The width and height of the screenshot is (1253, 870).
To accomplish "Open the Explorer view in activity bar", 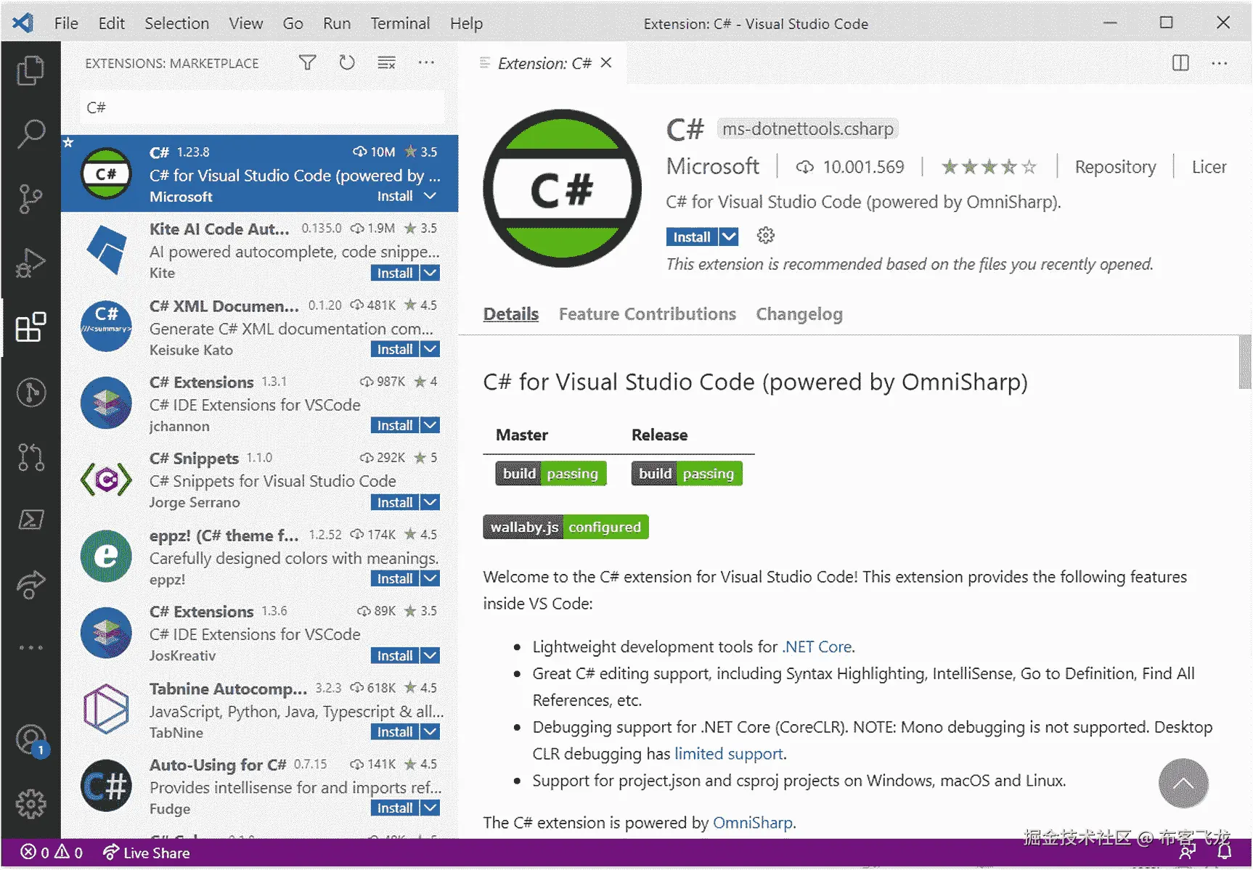I will [30, 70].
